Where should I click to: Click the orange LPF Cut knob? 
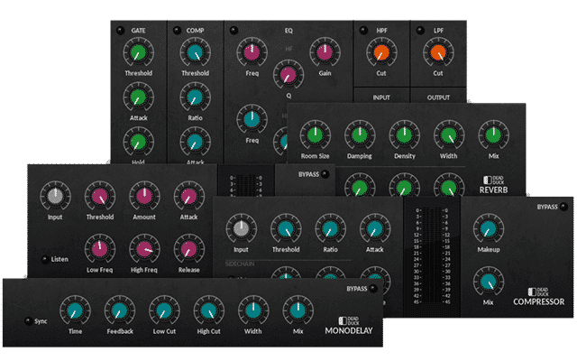(438, 52)
